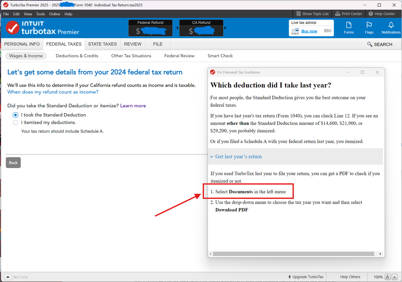Increase text size with large A button
Screen dimensions: 402x282
(388, 277)
